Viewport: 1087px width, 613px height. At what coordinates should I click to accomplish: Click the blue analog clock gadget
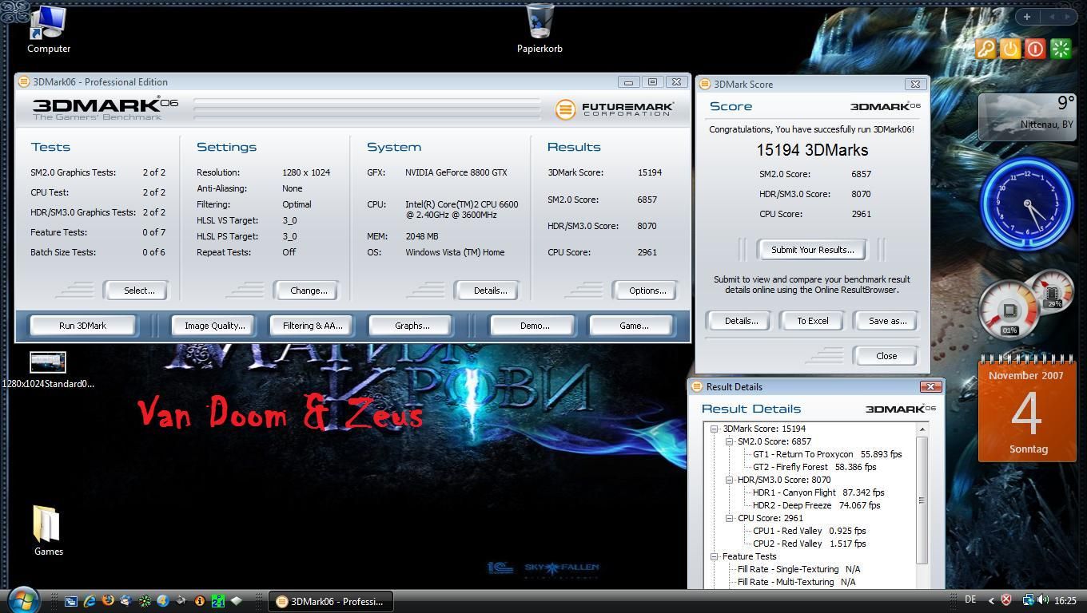(1027, 204)
